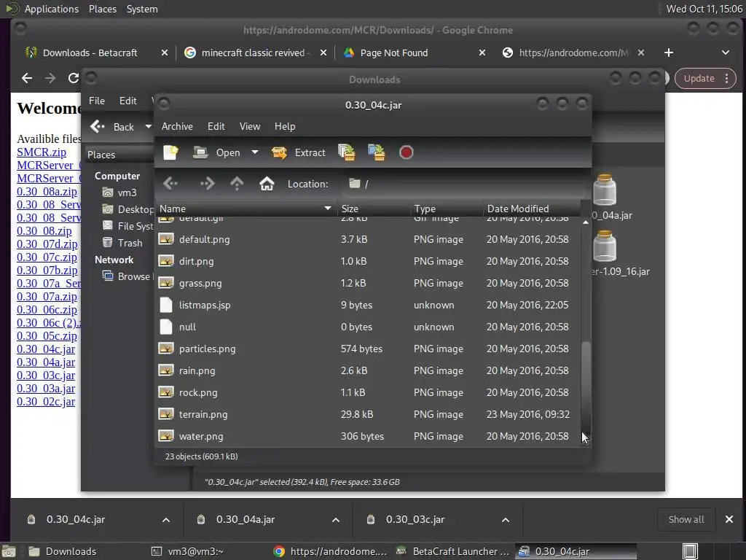
Task: Go back in archive location history
Action: coord(170,183)
